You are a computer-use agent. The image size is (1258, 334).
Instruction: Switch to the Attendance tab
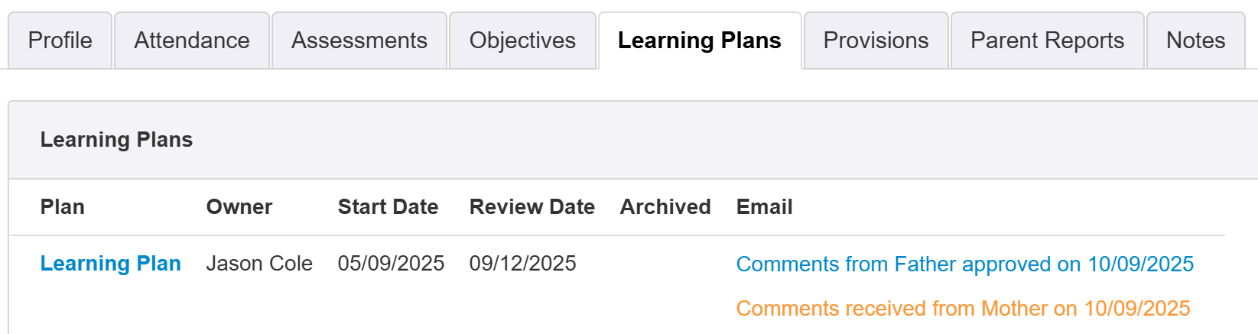click(x=192, y=41)
